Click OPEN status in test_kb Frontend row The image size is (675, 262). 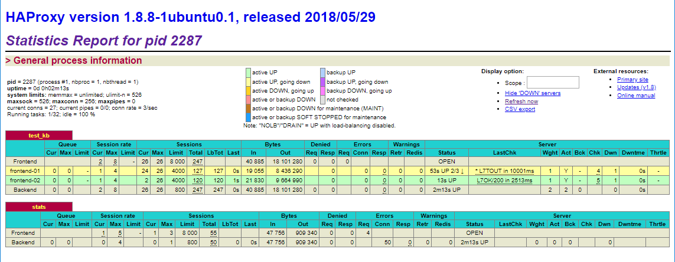tap(446, 162)
